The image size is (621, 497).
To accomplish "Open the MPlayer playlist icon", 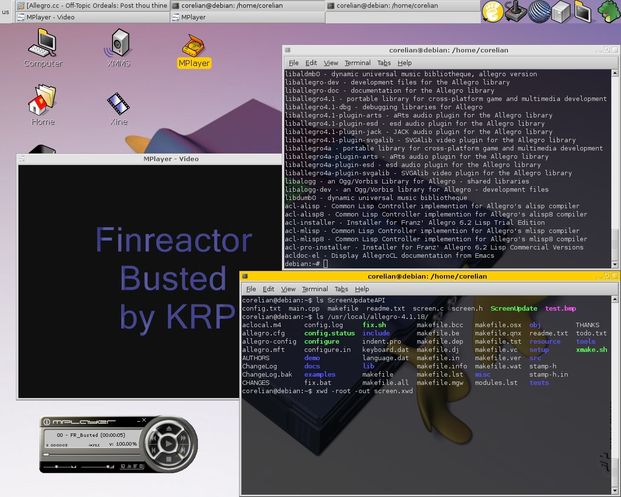I will (135, 466).
